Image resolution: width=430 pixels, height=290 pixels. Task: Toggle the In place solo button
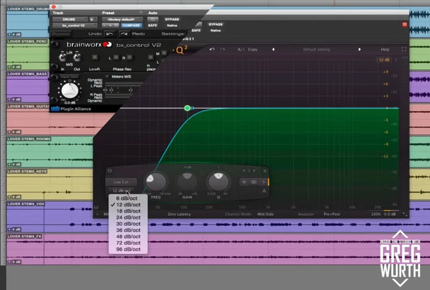click(x=151, y=57)
